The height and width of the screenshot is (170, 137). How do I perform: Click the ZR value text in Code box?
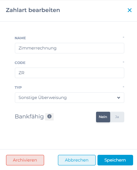pyautogui.click(x=22, y=73)
